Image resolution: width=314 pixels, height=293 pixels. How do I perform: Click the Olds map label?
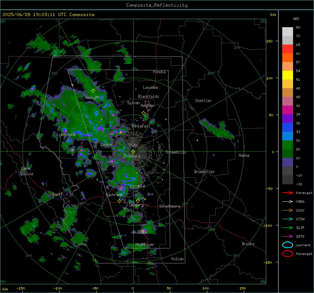133,145
